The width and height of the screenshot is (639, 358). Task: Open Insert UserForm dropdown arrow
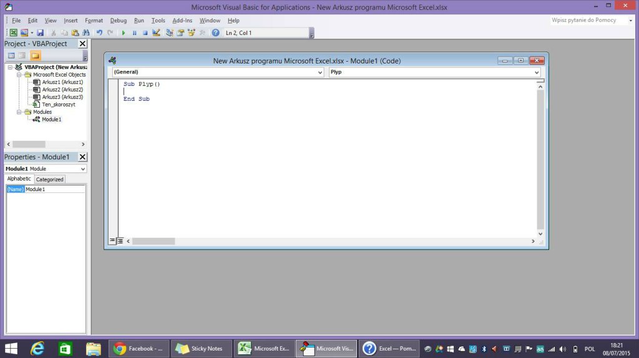pos(32,32)
